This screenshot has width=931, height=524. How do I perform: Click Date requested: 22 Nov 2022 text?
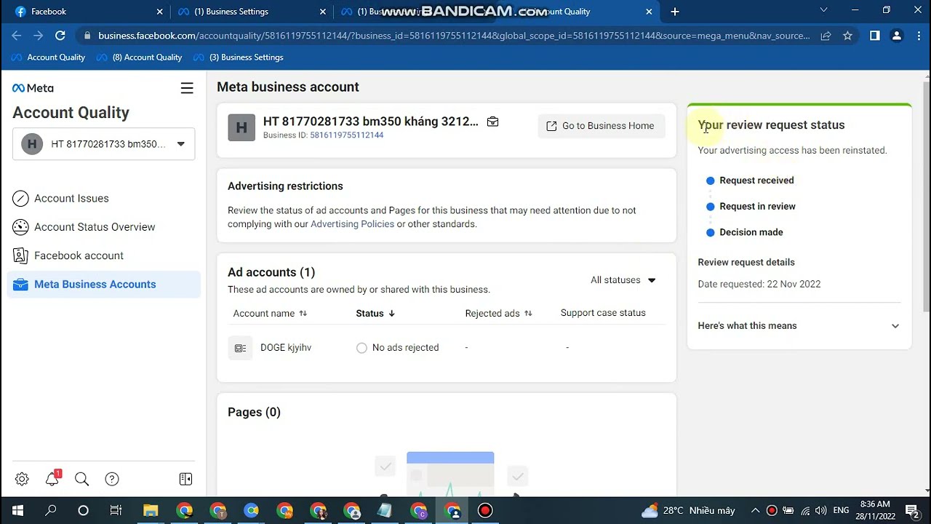(759, 285)
